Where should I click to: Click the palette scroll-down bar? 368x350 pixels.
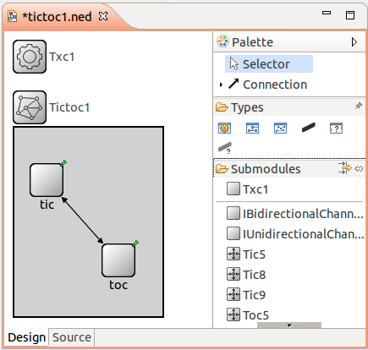click(x=289, y=325)
